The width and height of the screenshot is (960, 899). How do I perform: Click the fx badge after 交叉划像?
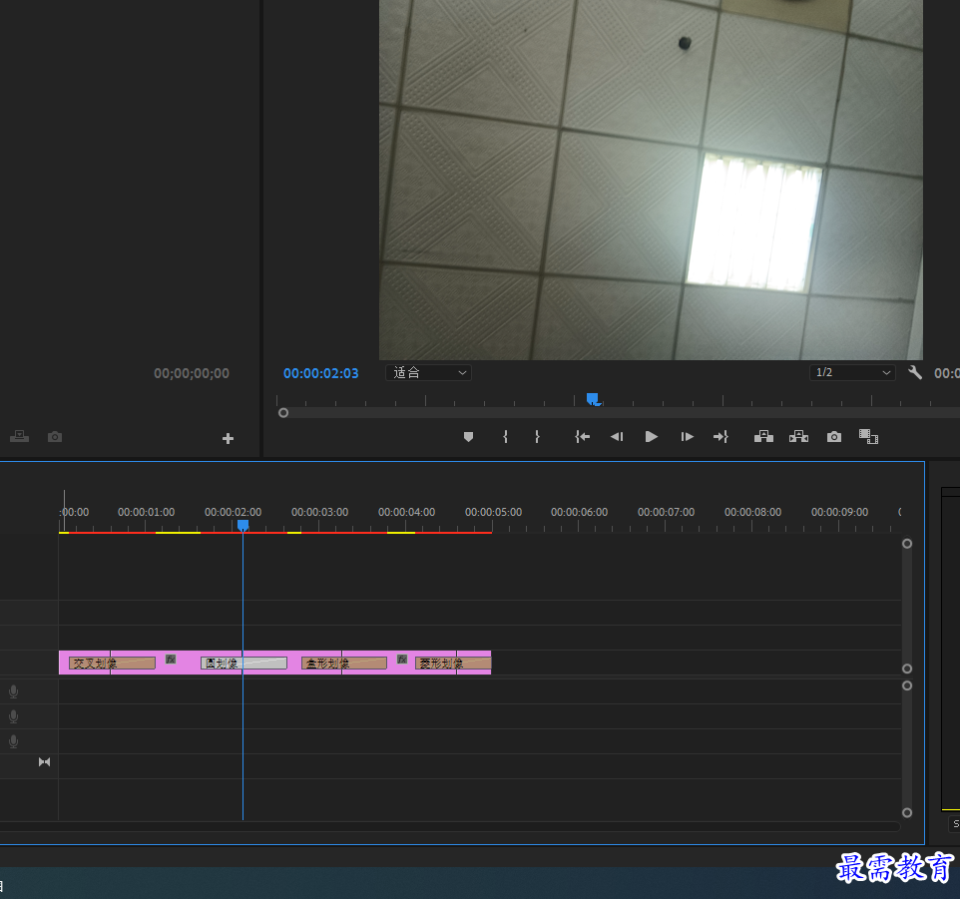tap(171, 660)
